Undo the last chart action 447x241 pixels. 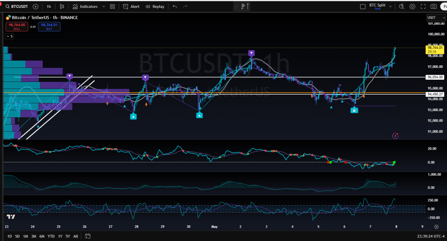pos(175,6)
